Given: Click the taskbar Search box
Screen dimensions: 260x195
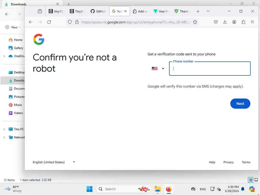Looking at the screenshot, I should [x=124, y=189].
